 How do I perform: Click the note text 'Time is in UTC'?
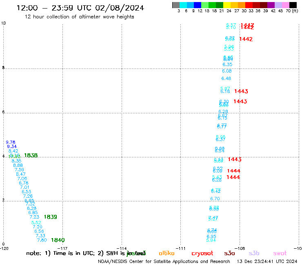73,253
